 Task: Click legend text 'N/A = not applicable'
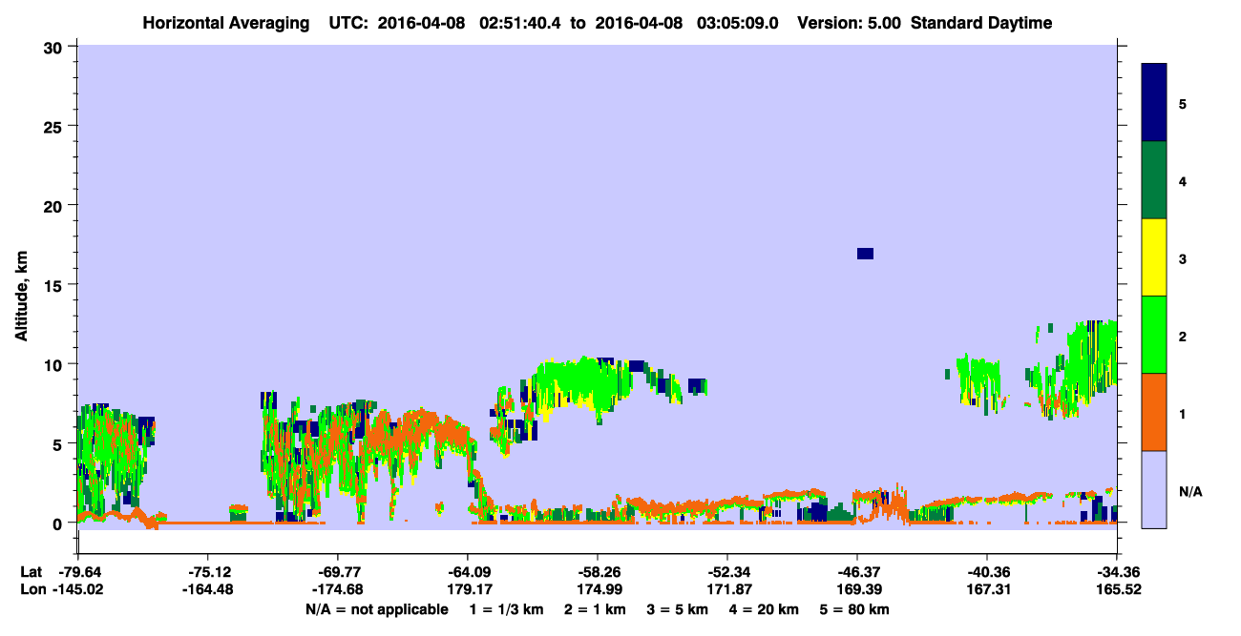[376, 609]
